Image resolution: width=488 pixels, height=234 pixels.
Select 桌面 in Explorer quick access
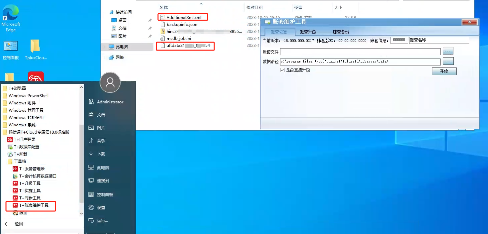[x=122, y=20]
